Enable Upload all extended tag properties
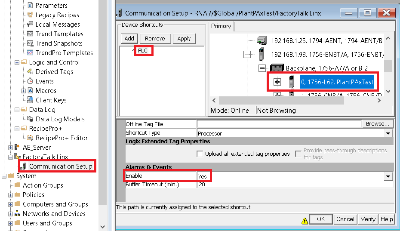This screenshot has height=231, width=400. 200,154
